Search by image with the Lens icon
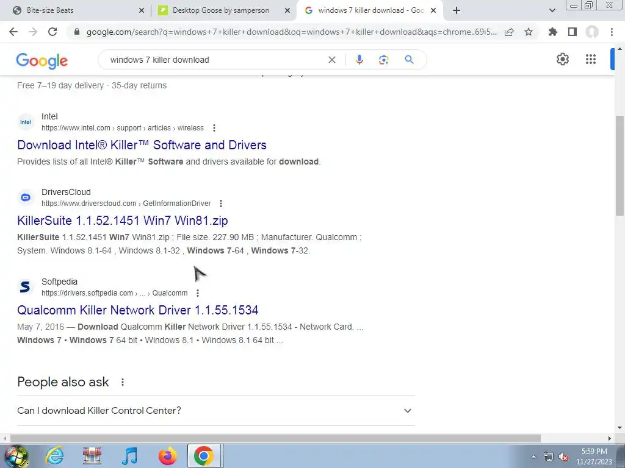 click(383, 60)
